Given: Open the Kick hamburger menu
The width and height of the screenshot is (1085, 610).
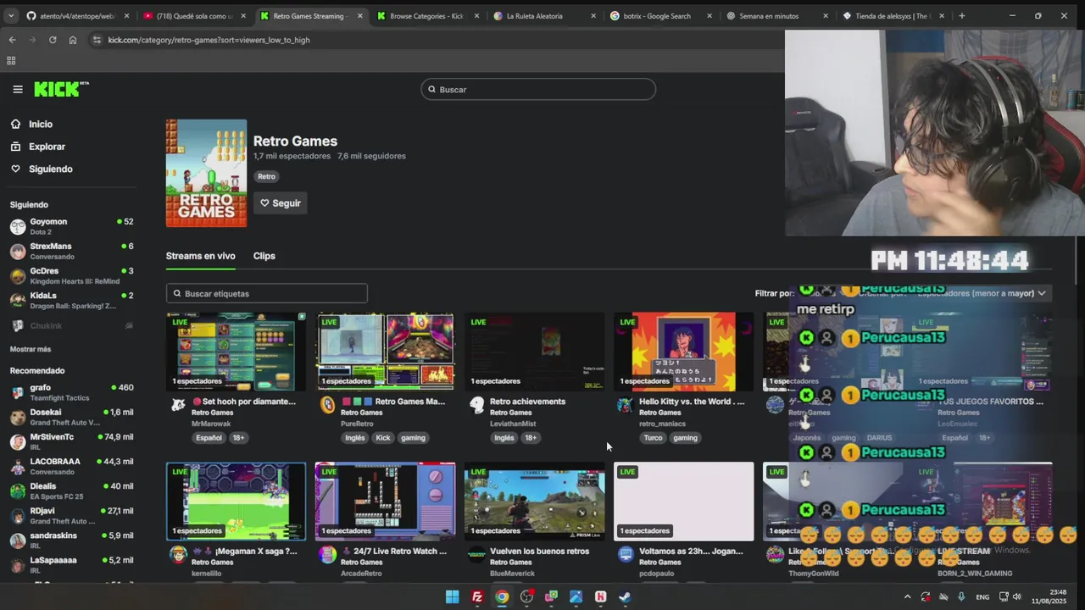Looking at the screenshot, I should [18, 89].
